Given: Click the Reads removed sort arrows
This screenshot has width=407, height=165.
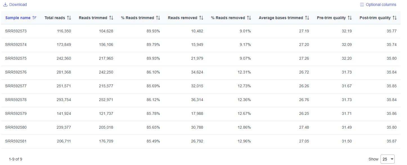Looking at the screenshot, I should 201,18.
